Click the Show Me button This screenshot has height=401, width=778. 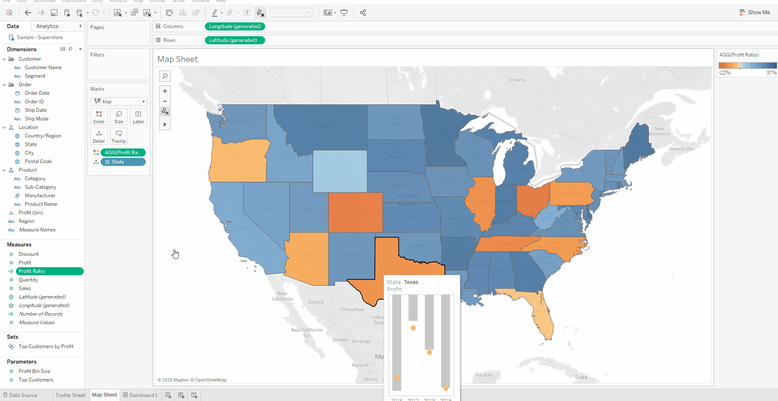pos(754,12)
